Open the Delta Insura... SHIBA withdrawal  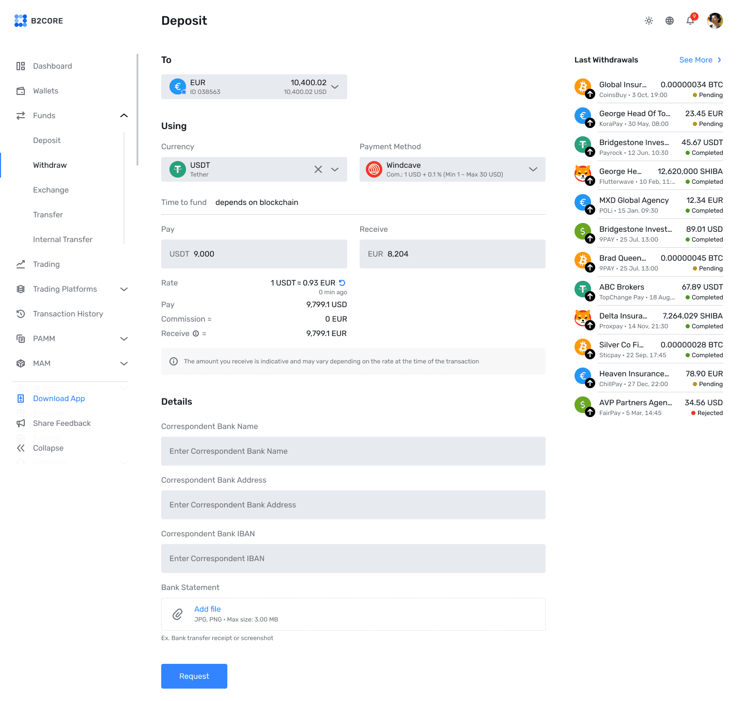[649, 320]
